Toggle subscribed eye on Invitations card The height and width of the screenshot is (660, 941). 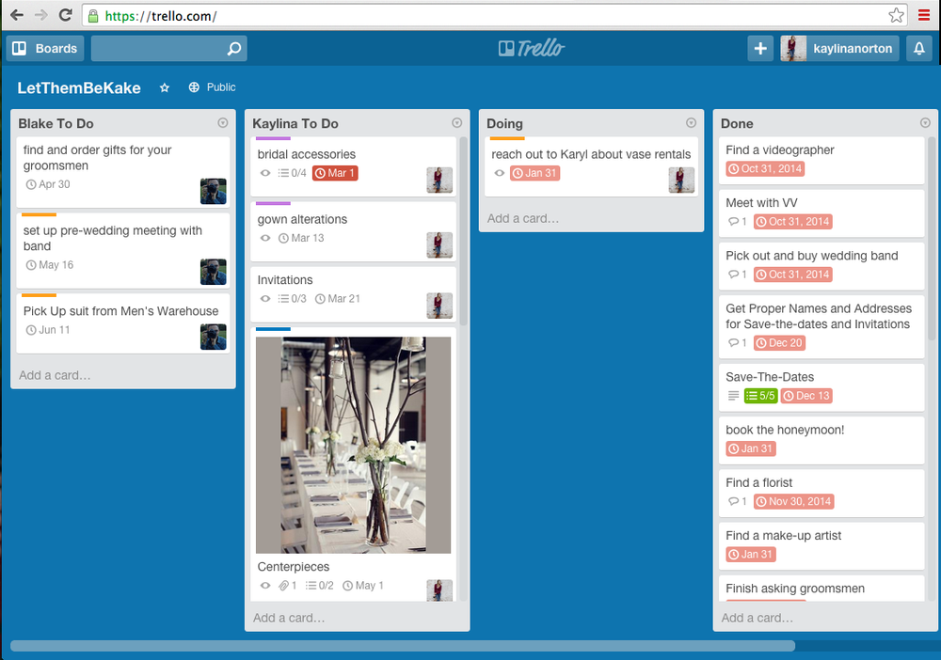[x=265, y=299]
